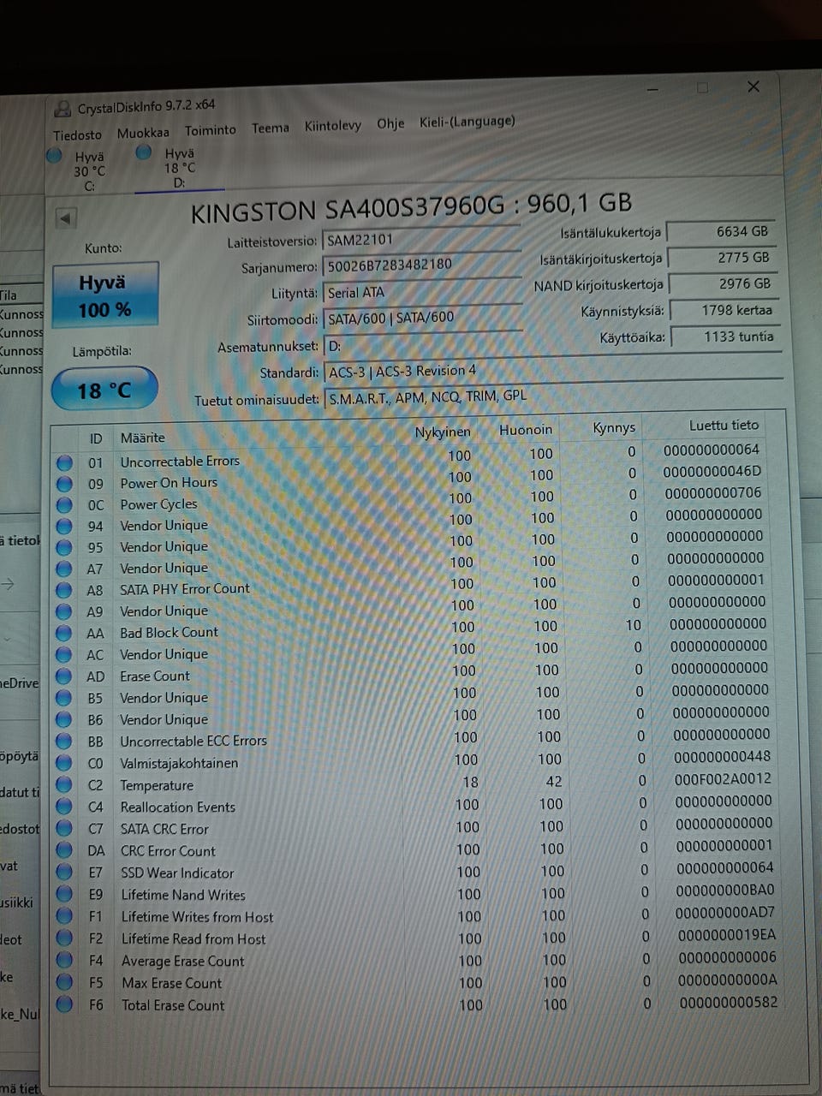This screenshot has height=1096, width=822.
Task: Click status circle for Valmistajakohtainen row
Action: click(x=64, y=763)
